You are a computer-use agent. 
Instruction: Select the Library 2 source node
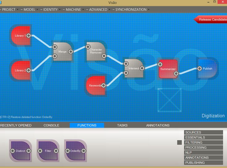[21, 70]
